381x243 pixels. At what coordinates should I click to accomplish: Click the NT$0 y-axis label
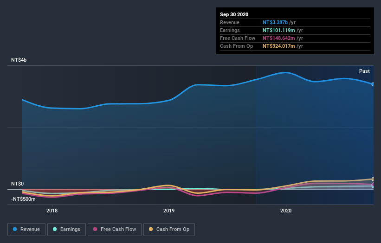tap(17, 184)
